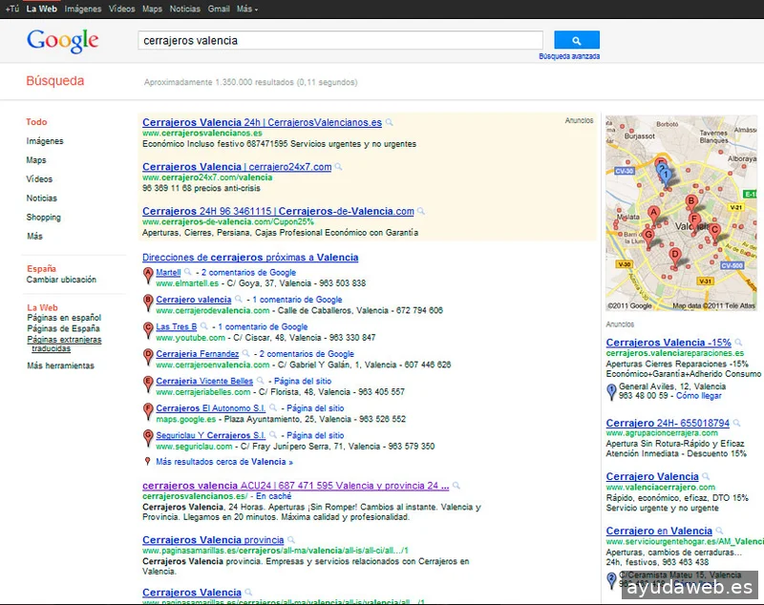
Task: Click the small pin before Más resultados cerca de Valencia
Action: pyautogui.click(x=145, y=463)
